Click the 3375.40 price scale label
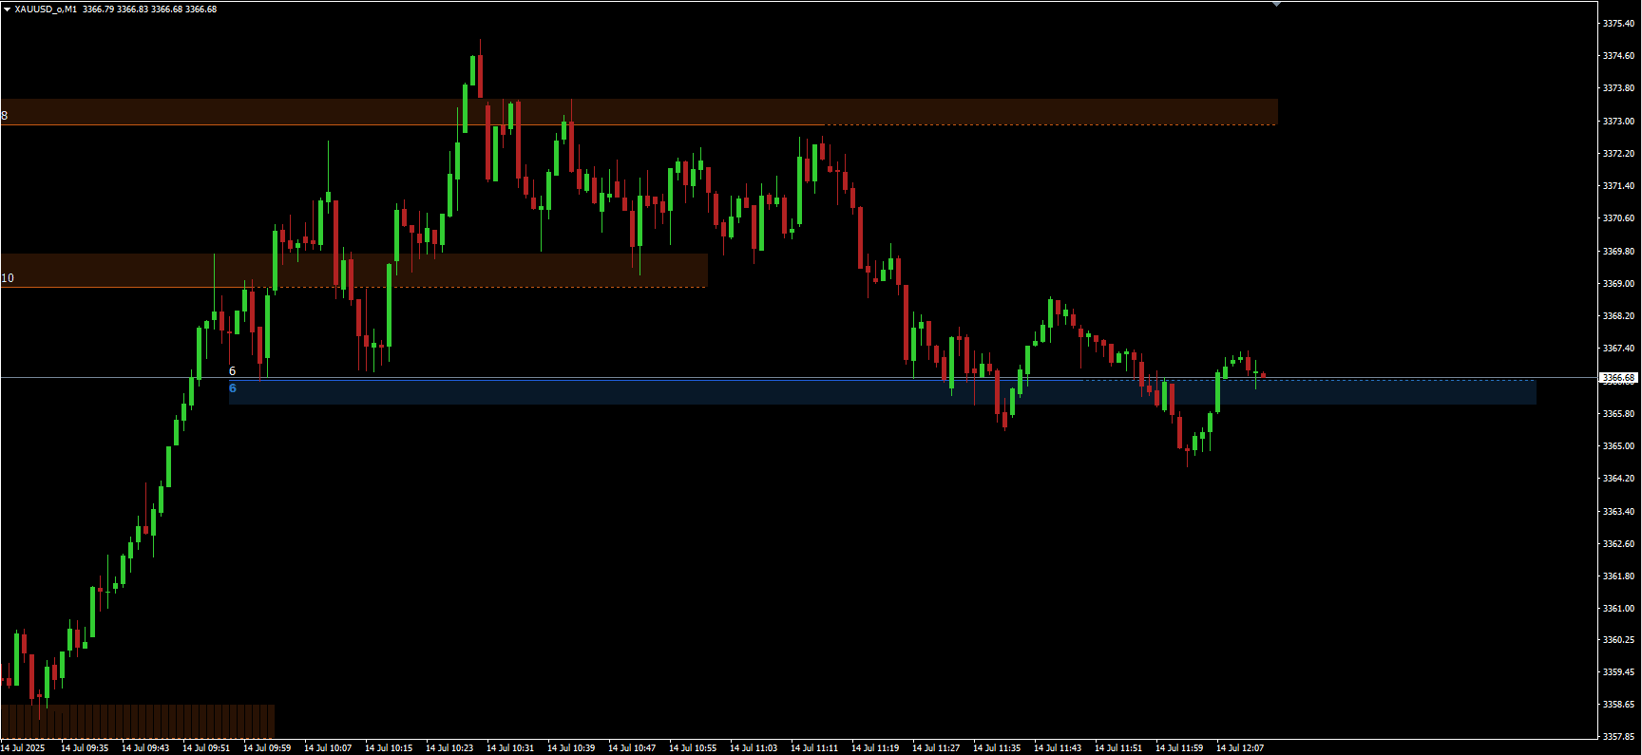The width and height of the screenshot is (1642, 755). (1618, 24)
